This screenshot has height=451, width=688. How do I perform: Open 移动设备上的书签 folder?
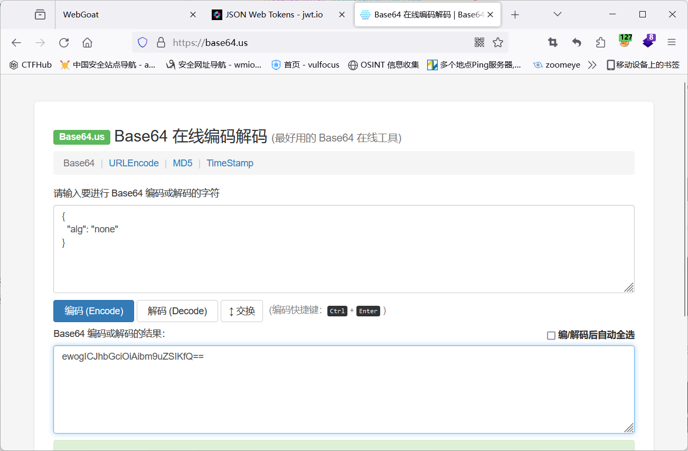tap(643, 65)
